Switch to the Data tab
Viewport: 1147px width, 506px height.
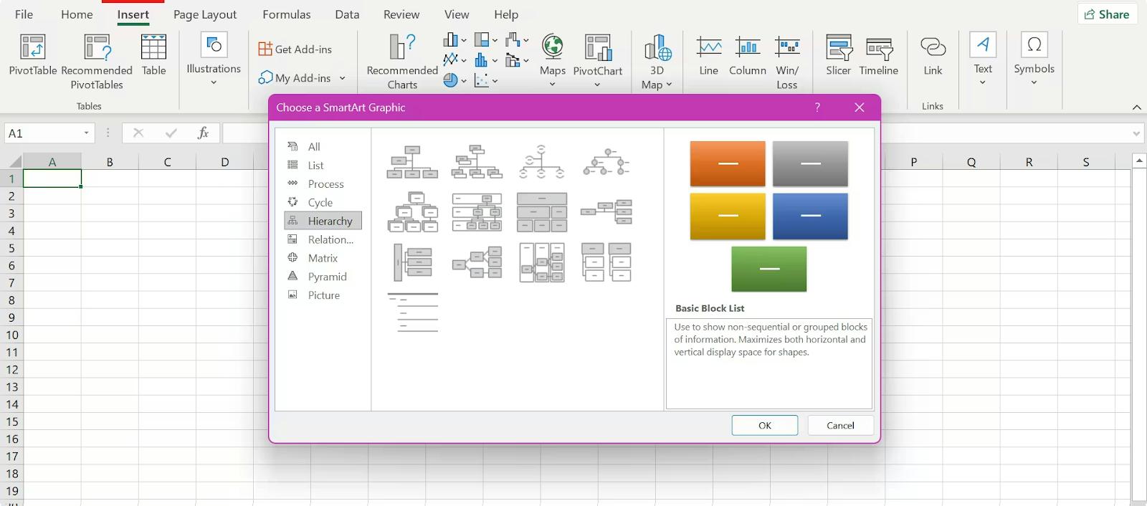tap(347, 14)
